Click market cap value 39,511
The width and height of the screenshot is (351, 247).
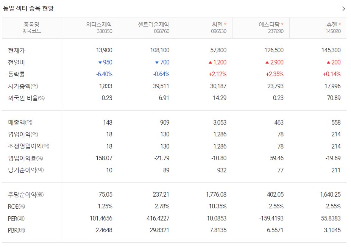[x=161, y=86]
